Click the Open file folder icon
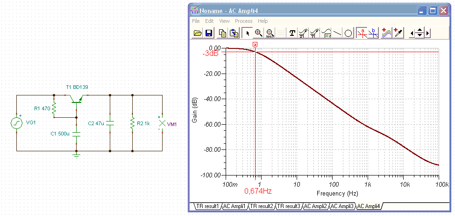This screenshot has height=216, width=455. 198,33
